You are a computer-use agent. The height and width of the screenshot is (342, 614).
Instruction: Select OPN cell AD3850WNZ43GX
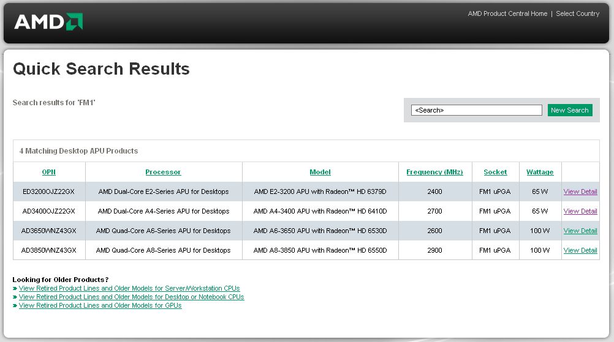[48, 250]
